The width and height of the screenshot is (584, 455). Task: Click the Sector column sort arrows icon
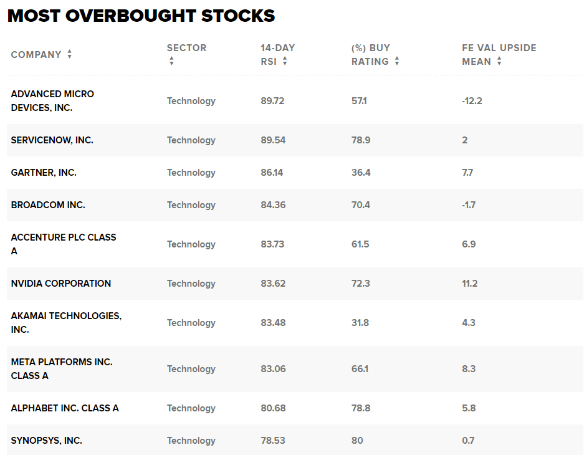point(171,61)
